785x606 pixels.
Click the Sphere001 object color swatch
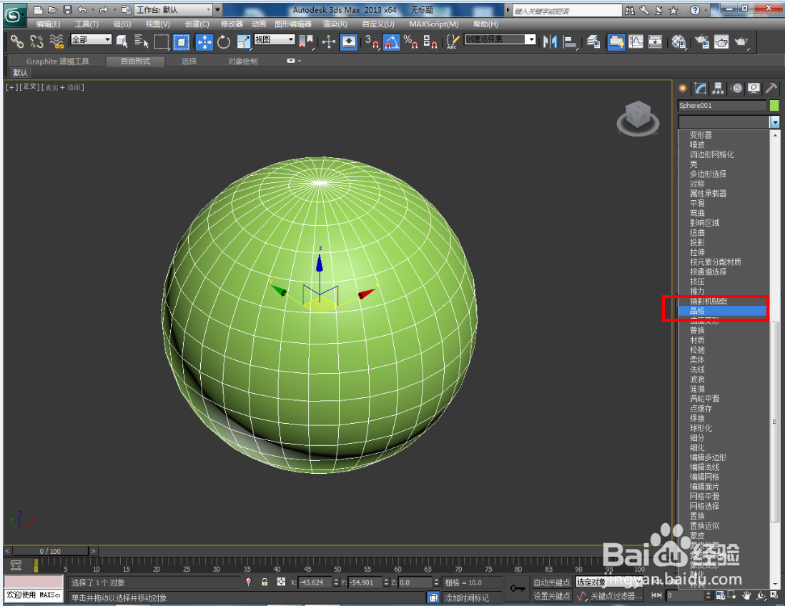tap(774, 105)
